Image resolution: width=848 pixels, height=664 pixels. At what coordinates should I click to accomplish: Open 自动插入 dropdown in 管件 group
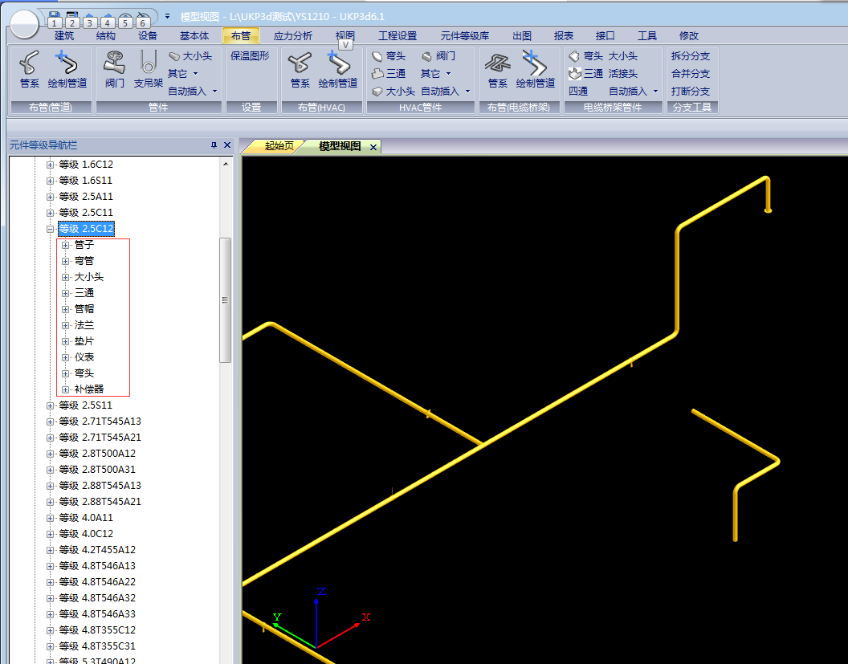[x=193, y=92]
